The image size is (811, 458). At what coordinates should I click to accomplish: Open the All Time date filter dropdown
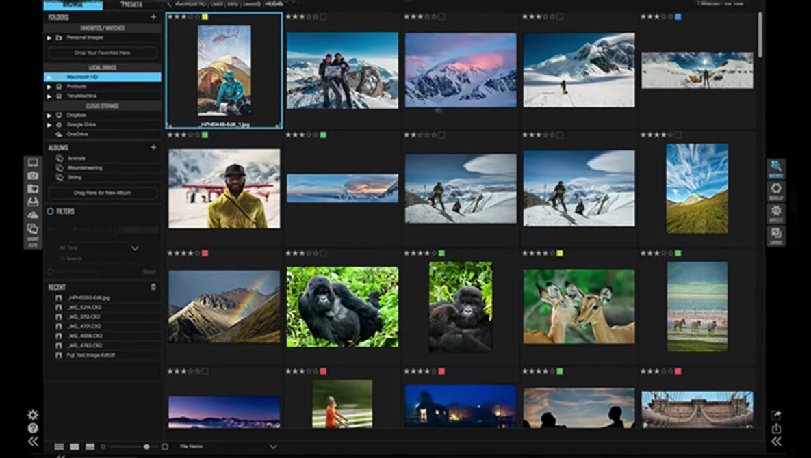coord(98,248)
